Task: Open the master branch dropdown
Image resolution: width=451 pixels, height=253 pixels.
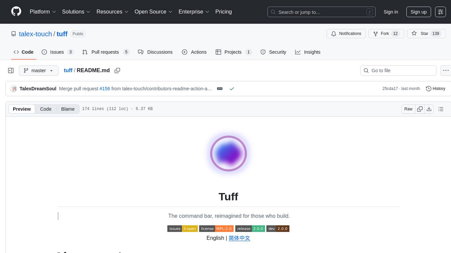Action: [39, 71]
